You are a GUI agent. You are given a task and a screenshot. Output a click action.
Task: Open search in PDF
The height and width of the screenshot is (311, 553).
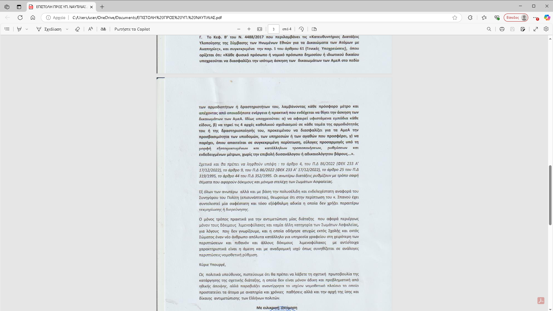click(489, 29)
